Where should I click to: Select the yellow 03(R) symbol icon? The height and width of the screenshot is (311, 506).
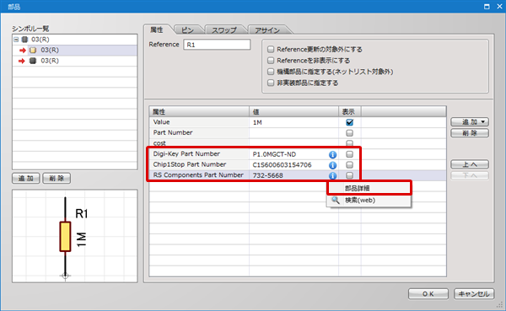click(x=33, y=51)
